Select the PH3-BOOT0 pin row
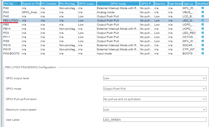209x127 pixels. tap(106, 54)
